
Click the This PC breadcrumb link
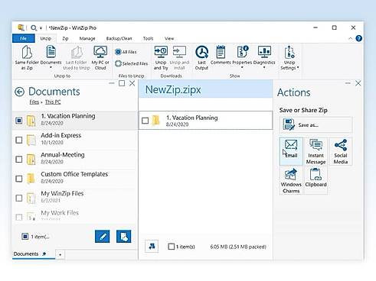tap(53, 102)
